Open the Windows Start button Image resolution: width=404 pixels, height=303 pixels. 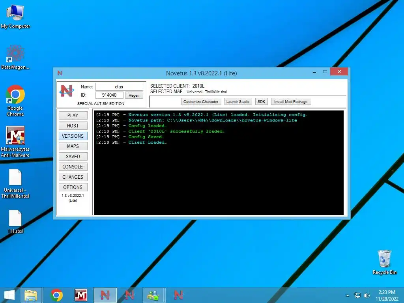(x=9, y=295)
